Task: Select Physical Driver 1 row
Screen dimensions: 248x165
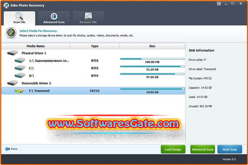Action: pyautogui.click(x=93, y=53)
